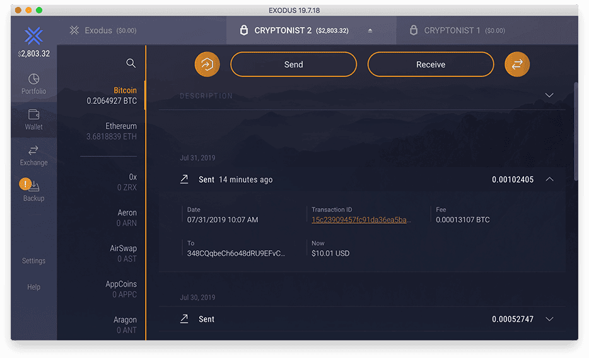
Task: Click the eject arrow on CRYPTONIST 2 tab
Action: 370,30
